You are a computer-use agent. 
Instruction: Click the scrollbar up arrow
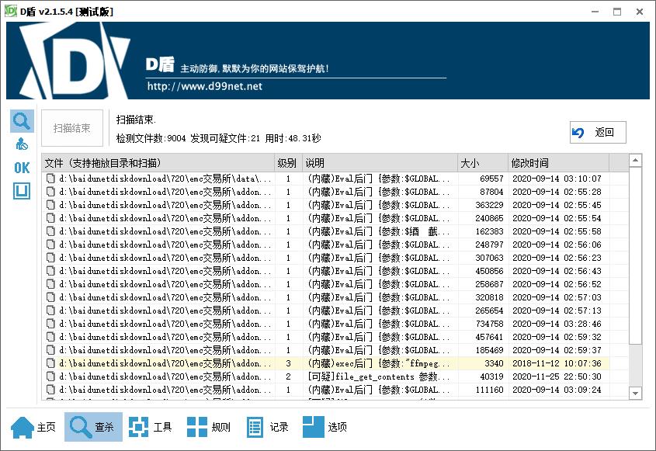click(636, 160)
